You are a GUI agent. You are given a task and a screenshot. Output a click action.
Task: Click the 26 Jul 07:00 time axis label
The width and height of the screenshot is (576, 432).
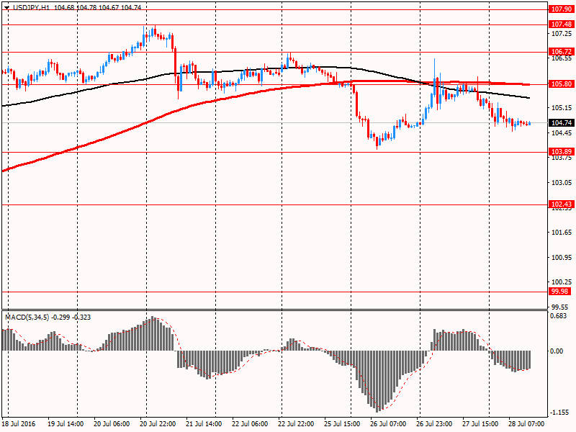coord(388,424)
